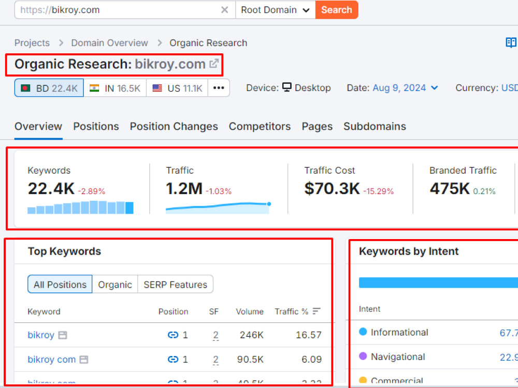
Task: Click the 22.4K keywords value
Action: coord(51,189)
